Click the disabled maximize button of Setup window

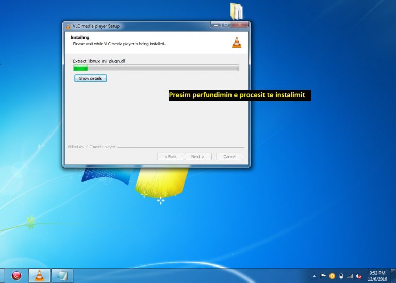[226, 25]
